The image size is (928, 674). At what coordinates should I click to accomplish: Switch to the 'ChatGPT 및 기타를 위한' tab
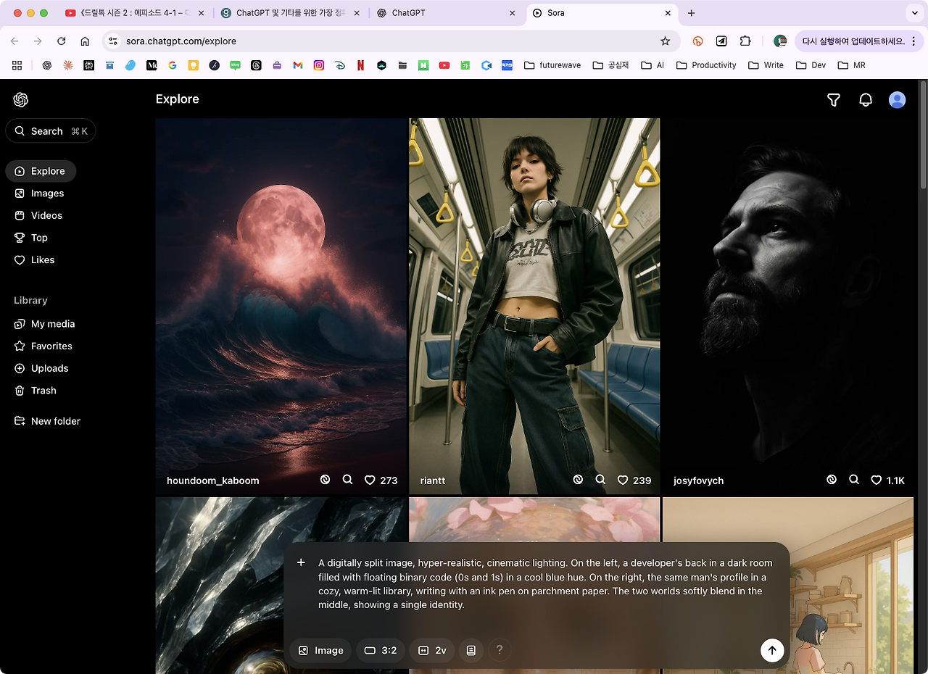(x=291, y=13)
